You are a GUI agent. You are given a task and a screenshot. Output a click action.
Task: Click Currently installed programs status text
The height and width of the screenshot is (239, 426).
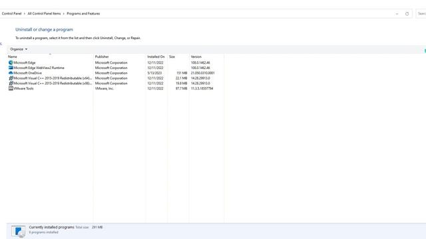pos(52,227)
